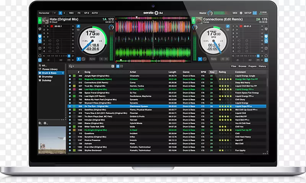Skip to previous track on deck 1
Viewport: 306px width, 183px height.
click(101, 59)
